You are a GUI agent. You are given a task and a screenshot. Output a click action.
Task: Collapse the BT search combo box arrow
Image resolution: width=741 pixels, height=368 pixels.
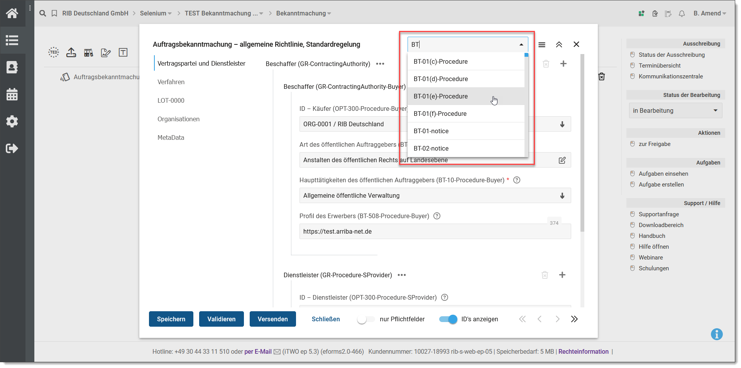[x=521, y=44]
